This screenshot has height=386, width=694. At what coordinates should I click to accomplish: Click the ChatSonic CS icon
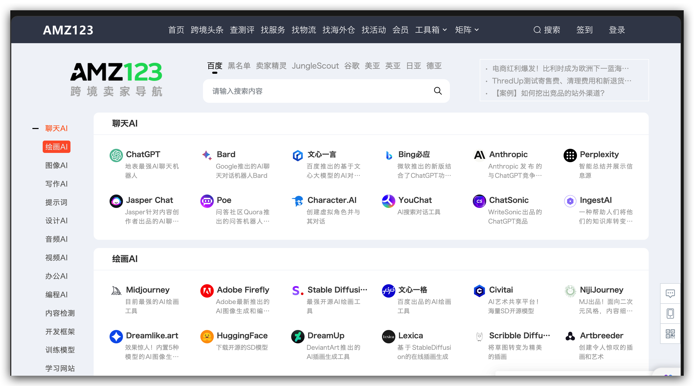[x=479, y=201]
